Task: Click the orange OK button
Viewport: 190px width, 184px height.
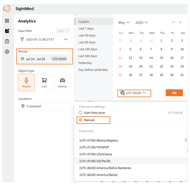Action: (x=174, y=93)
